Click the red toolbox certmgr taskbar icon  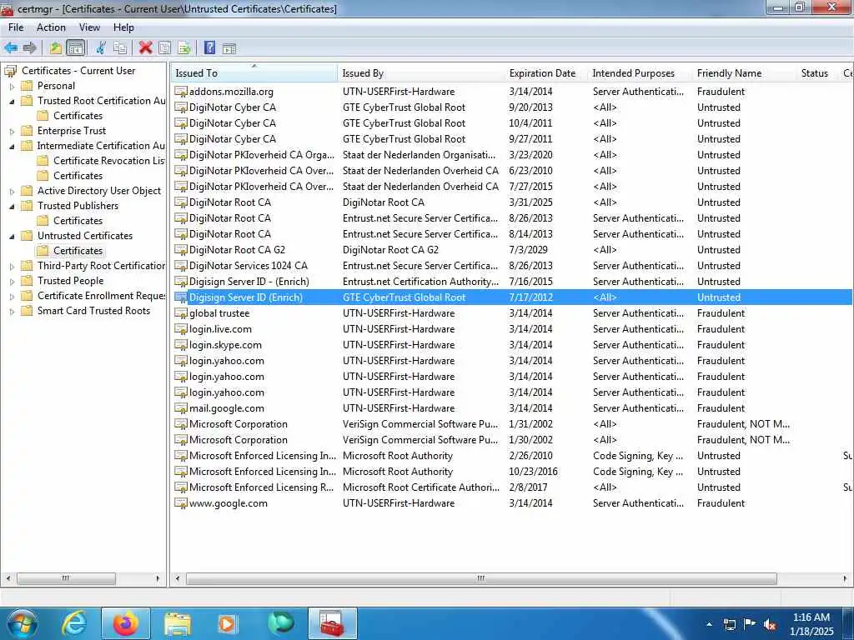[332, 623]
